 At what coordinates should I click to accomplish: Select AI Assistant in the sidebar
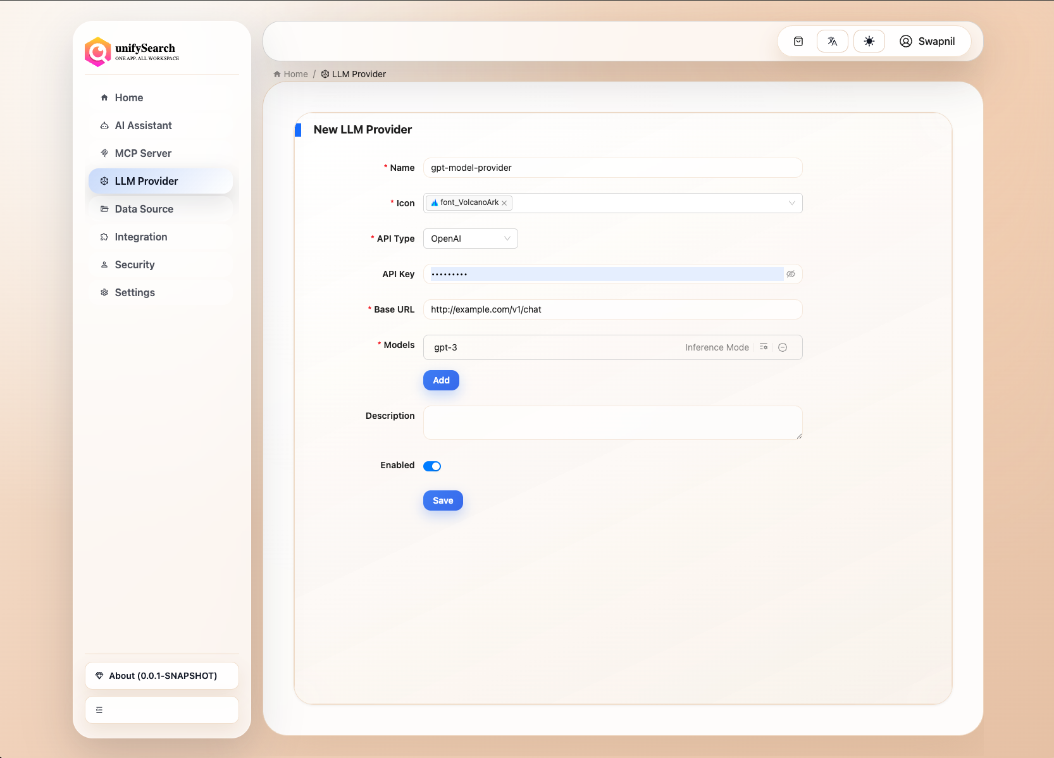tap(143, 125)
